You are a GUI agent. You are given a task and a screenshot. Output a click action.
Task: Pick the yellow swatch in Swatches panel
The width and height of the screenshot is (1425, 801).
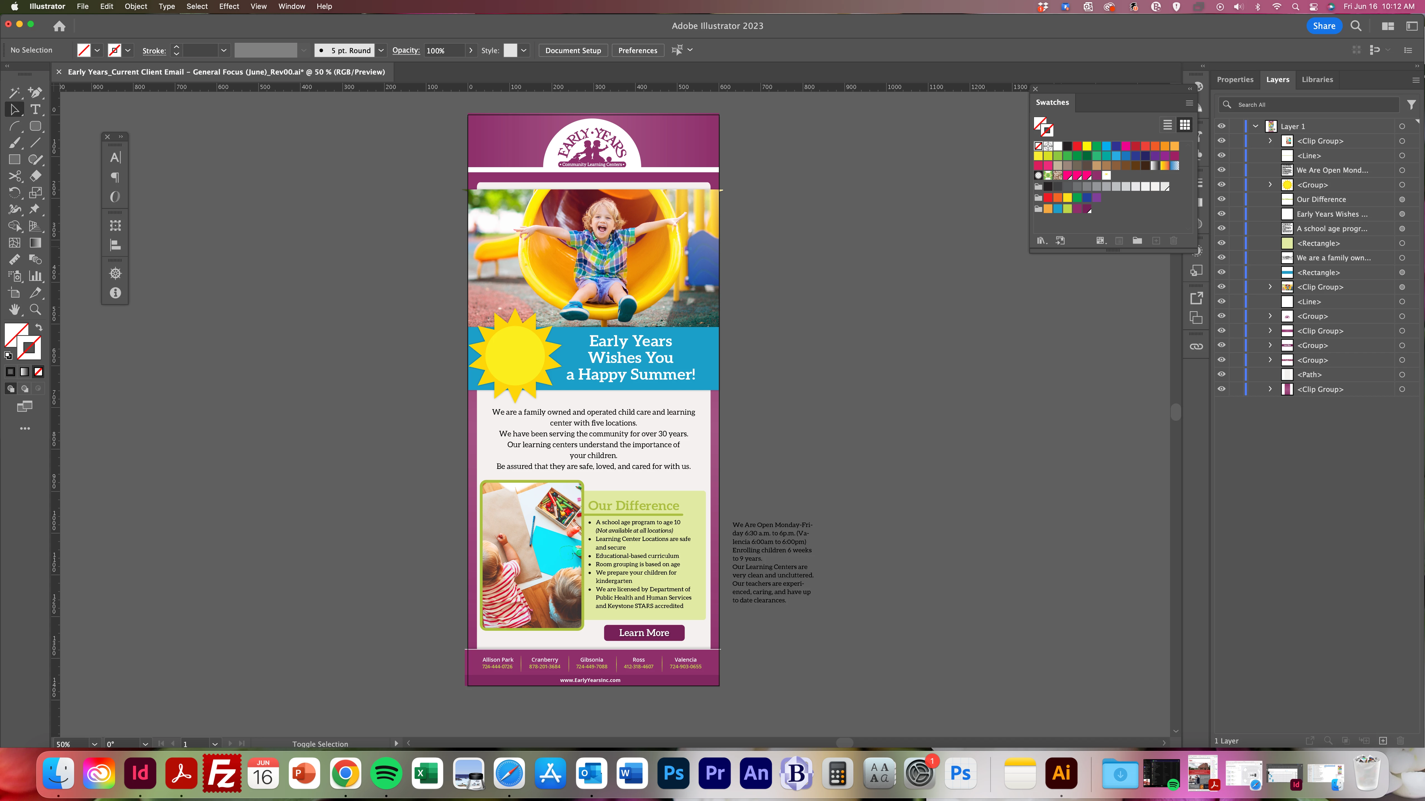tap(1087, 146)
